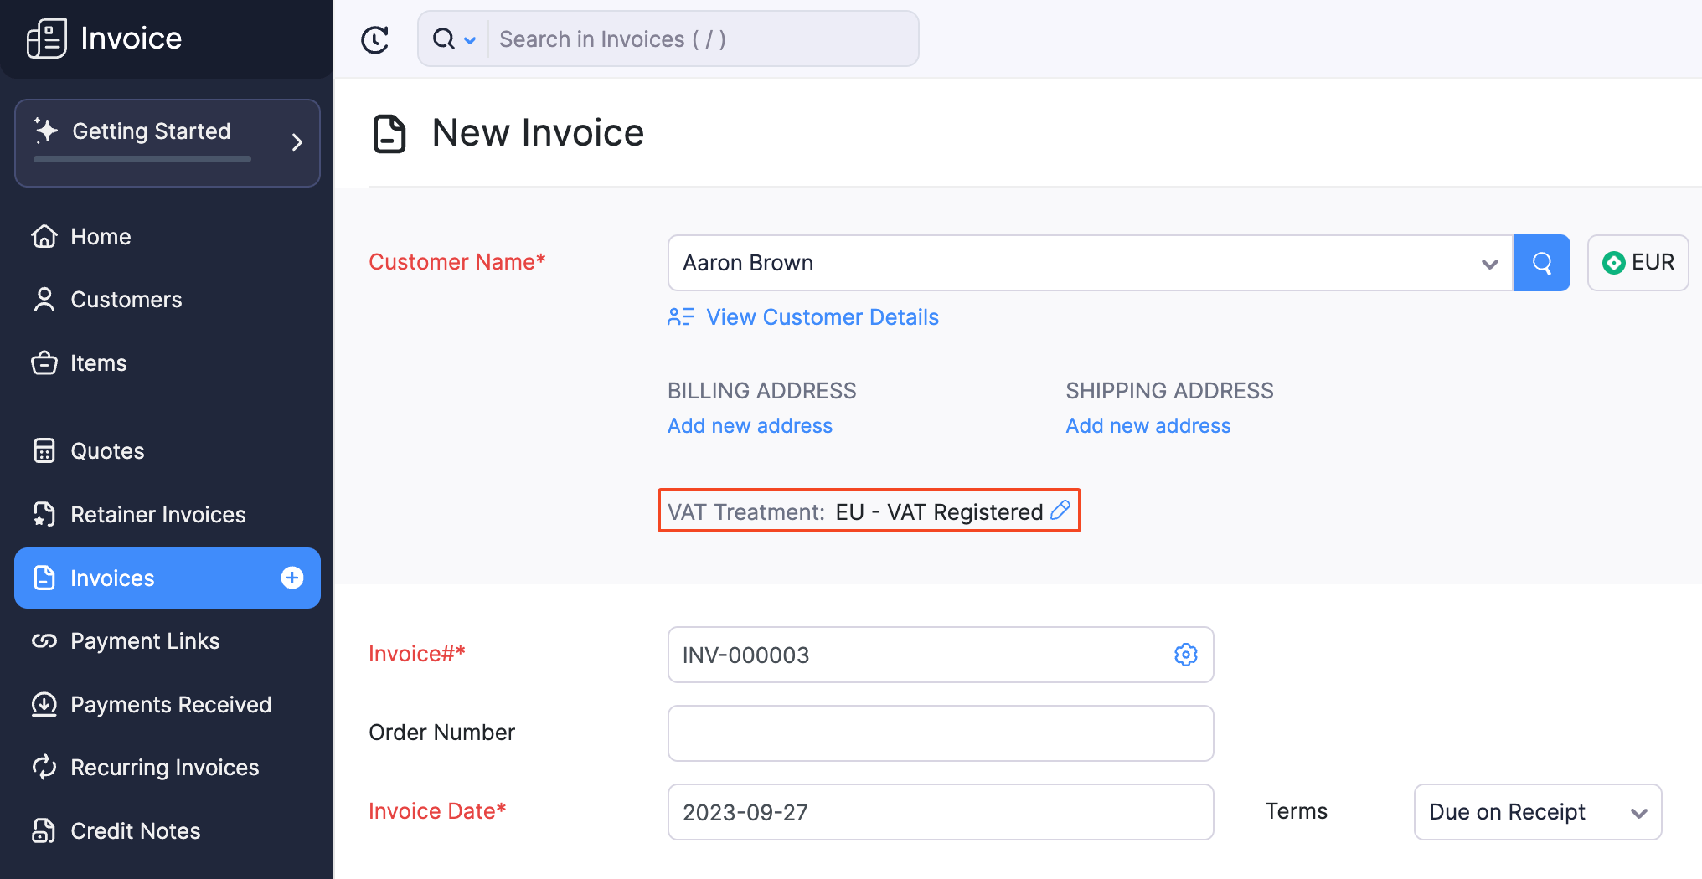Expand the Customer Name dropdown
This screenshot has height=879, width=1702.
coord(1489,262)
